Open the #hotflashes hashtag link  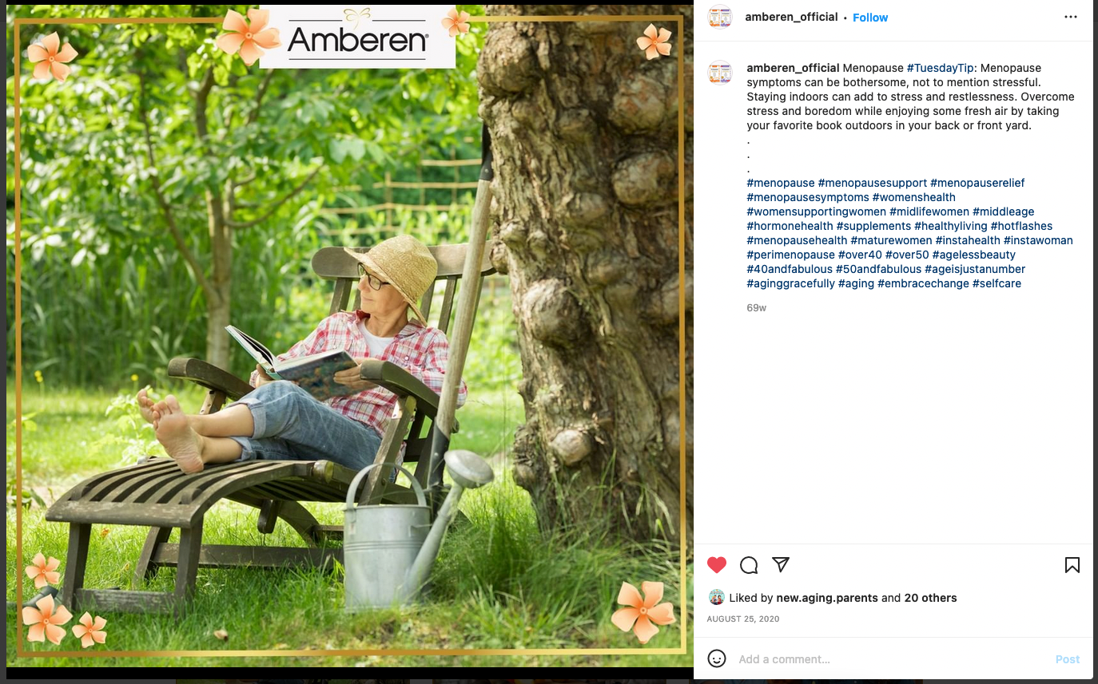[1021, 226]
